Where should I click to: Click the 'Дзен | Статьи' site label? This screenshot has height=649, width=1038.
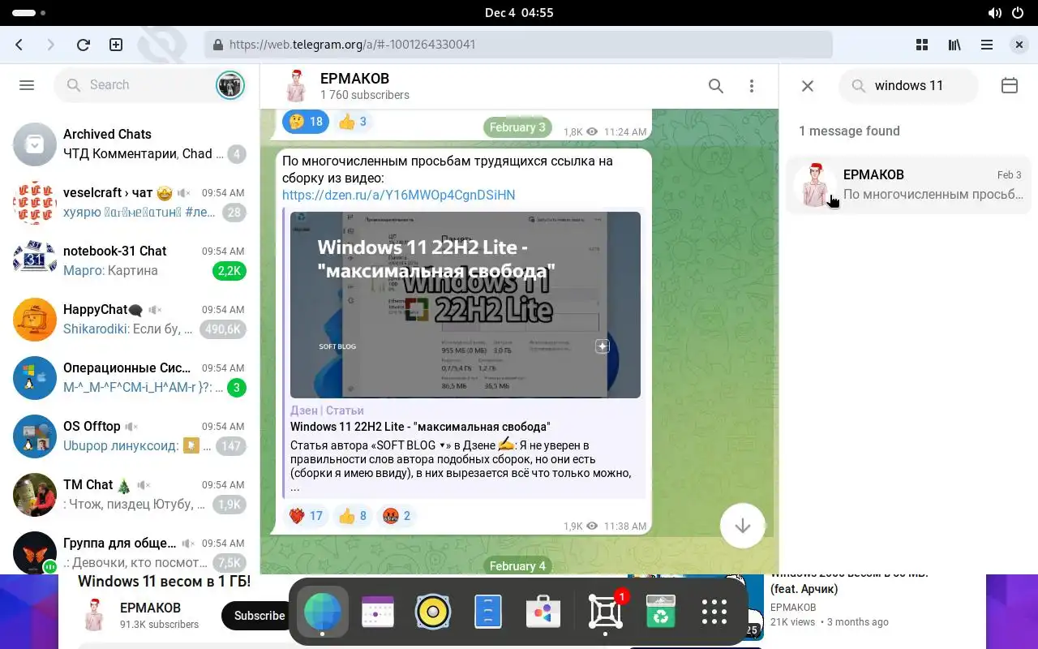[x=327, y=410]
